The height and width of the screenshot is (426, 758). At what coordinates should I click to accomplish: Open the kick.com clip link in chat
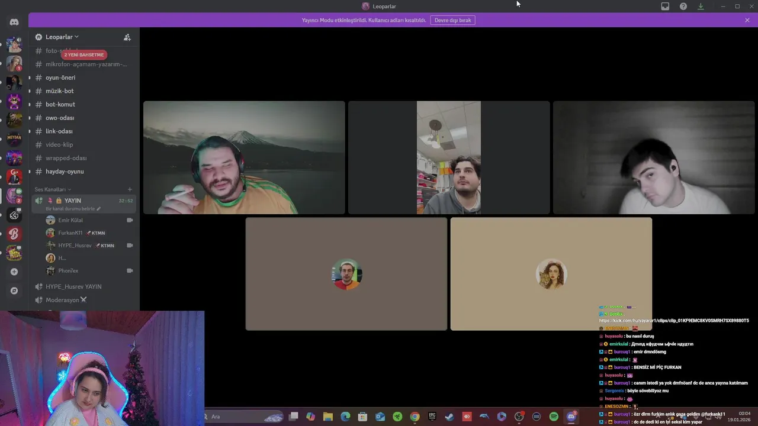coord(674,321)
